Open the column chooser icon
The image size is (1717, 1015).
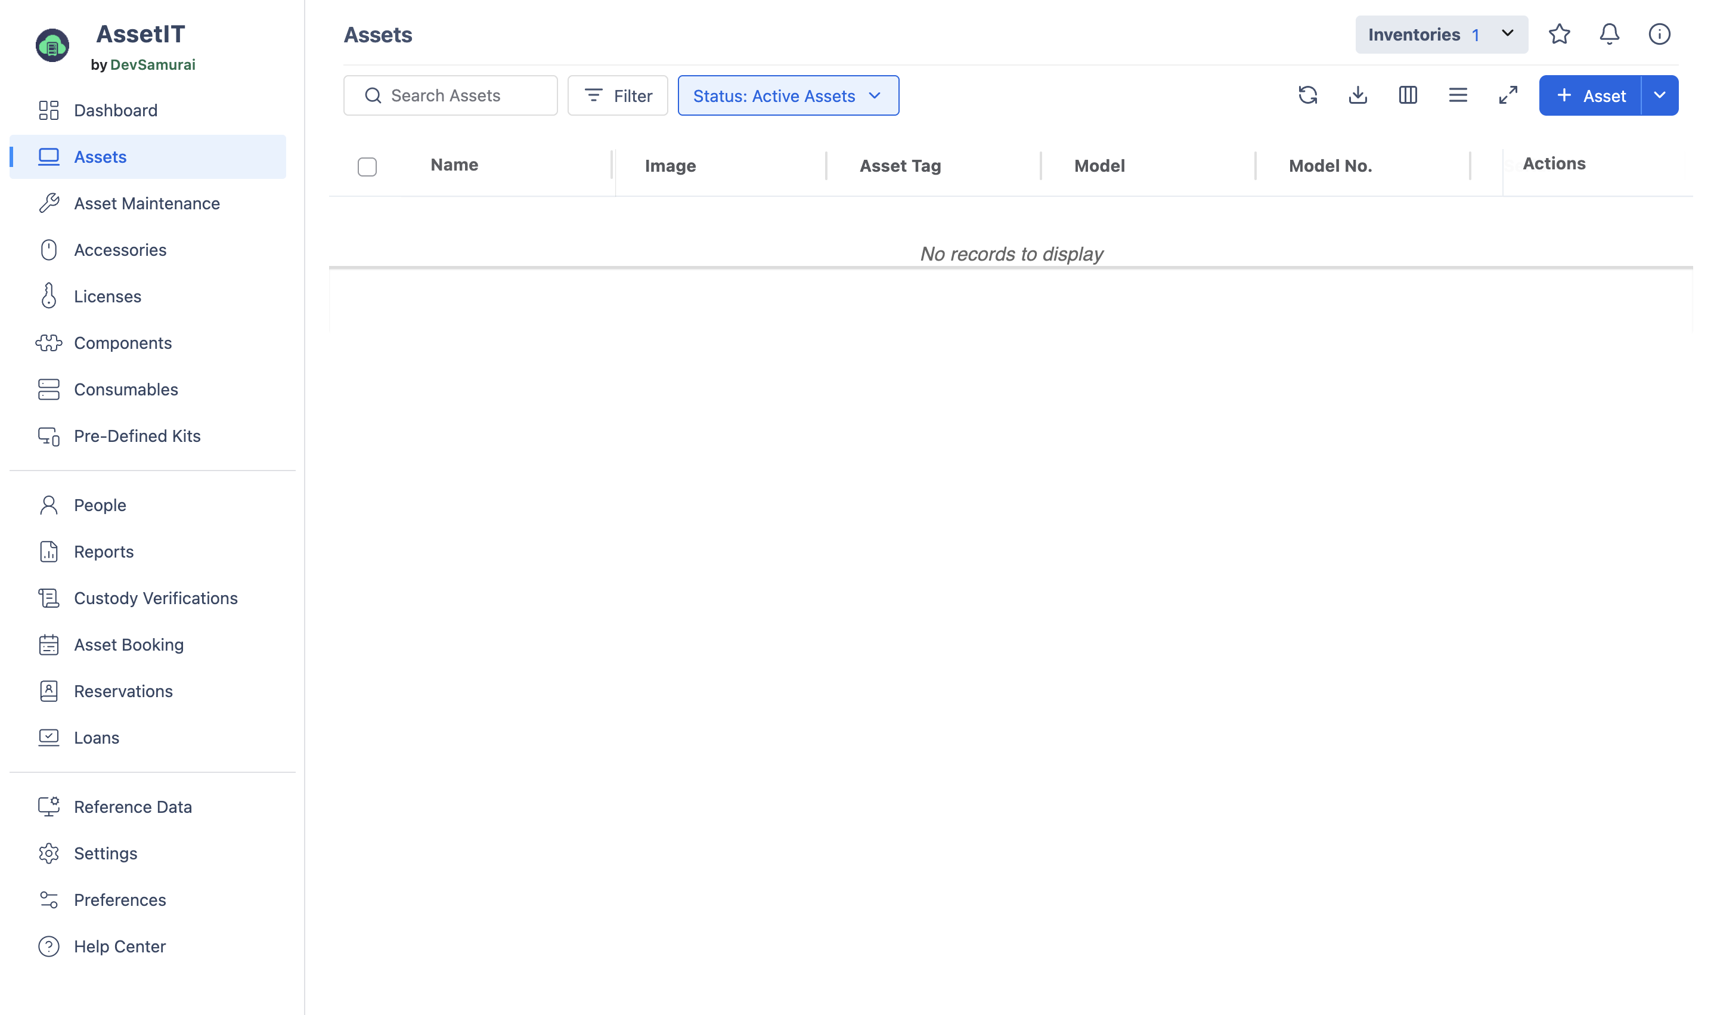pos(1407,95)
